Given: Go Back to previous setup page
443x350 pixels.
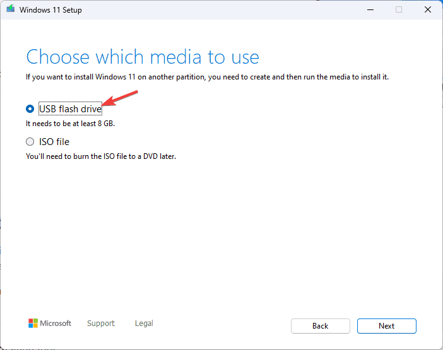Looking at the screenshot, I should [321, 326].
